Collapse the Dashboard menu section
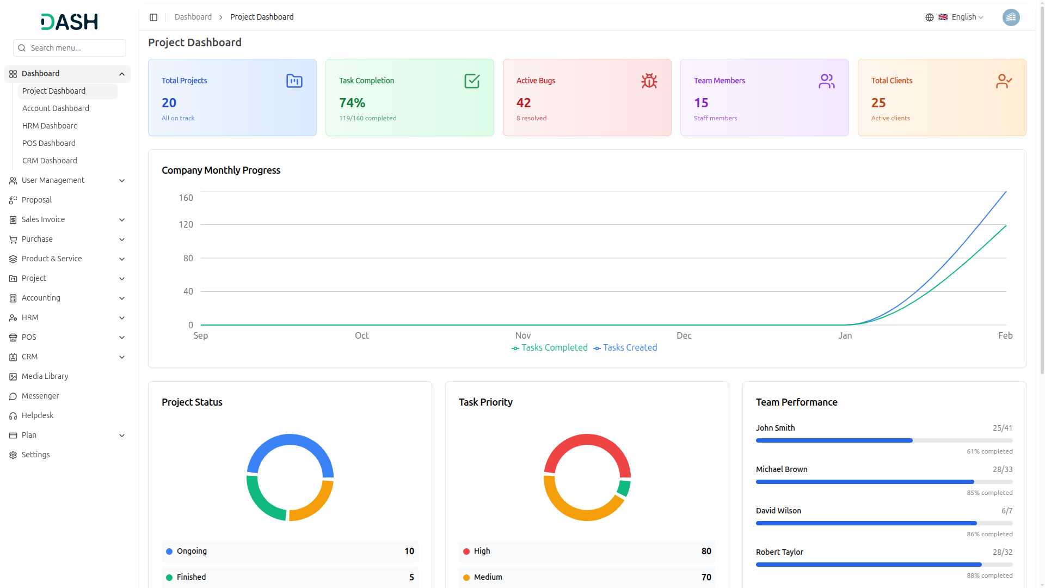1045x588 pixels. tap(67, 74)
